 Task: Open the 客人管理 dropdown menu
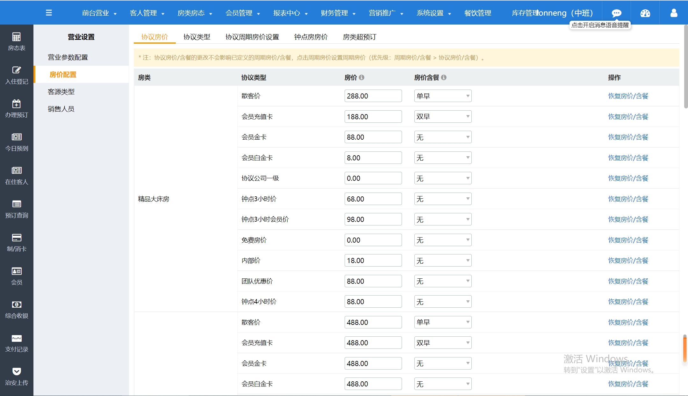coord(147,13)
